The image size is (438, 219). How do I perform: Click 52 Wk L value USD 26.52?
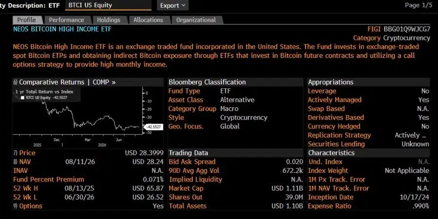148,197
